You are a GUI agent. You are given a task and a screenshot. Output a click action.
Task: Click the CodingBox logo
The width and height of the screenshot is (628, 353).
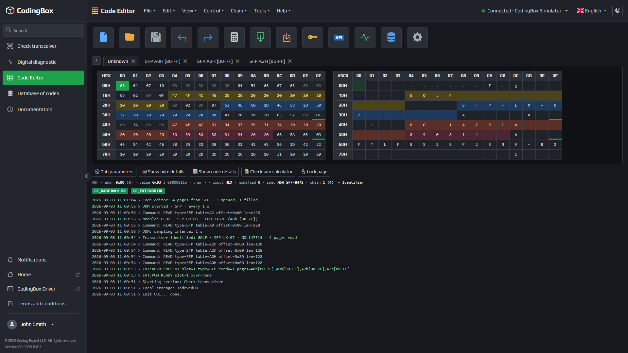[30, 11]
